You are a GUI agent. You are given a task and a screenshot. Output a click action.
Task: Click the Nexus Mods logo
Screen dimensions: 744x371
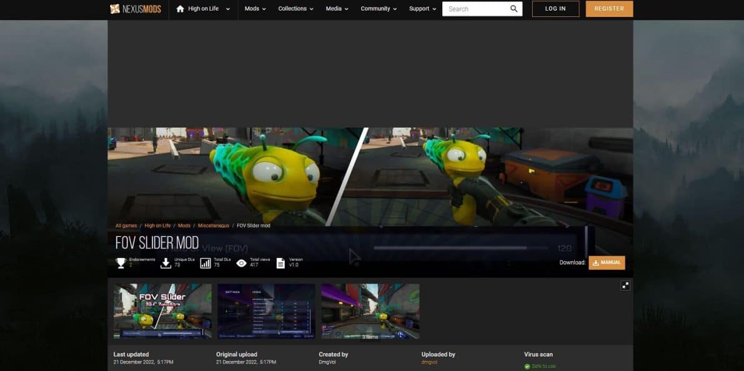point(135,9)
